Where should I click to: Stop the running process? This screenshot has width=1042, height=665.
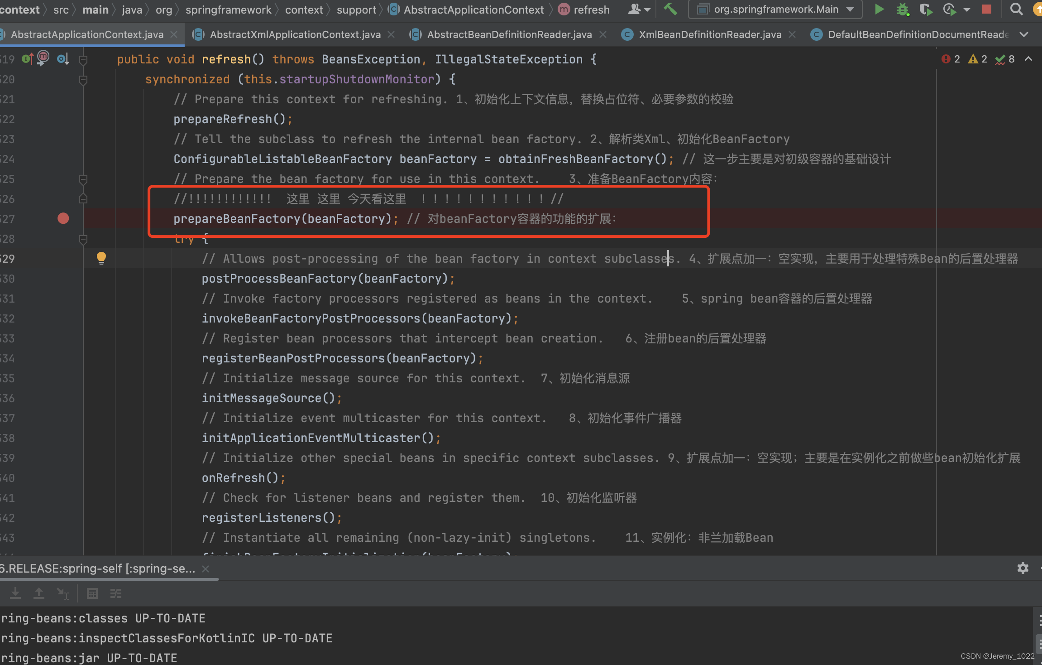(987, 9)
